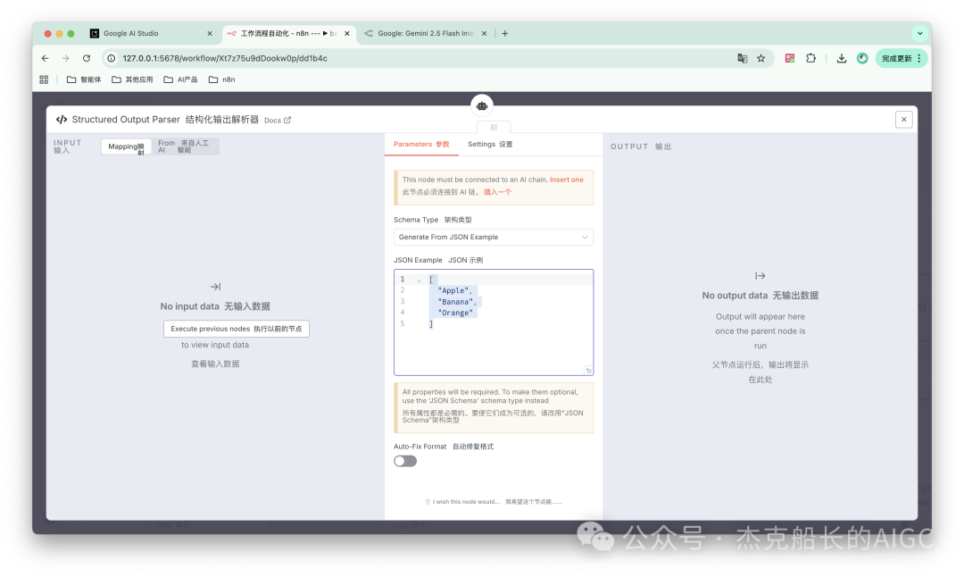Close the Google Gemini 2.5 Flash tab
The image size is (964, 577).
(x=484, y=33)
